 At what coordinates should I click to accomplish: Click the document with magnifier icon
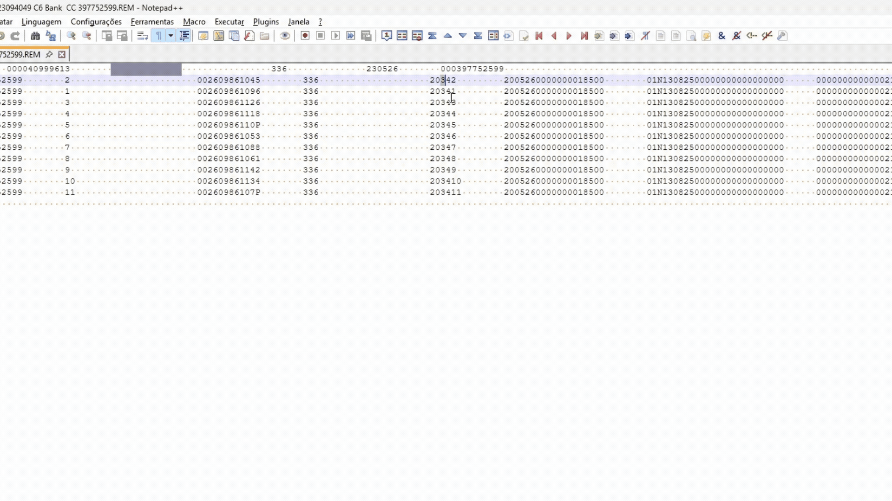click(691, 36)
